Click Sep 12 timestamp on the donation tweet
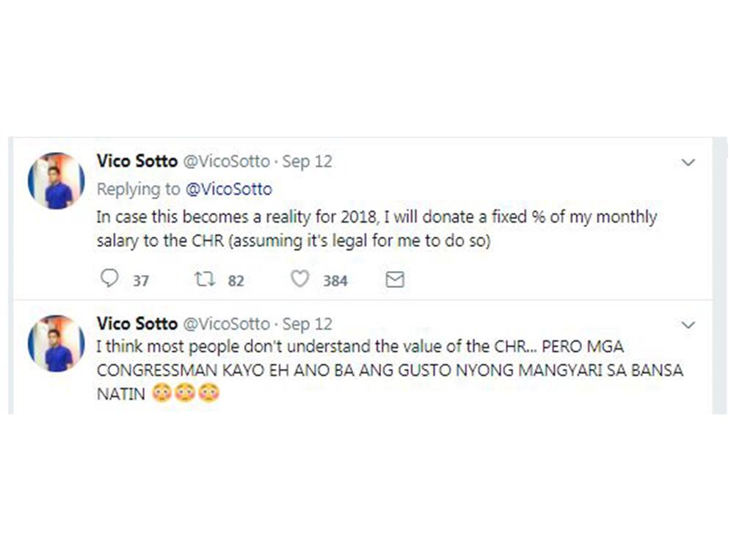 (308, 162)
